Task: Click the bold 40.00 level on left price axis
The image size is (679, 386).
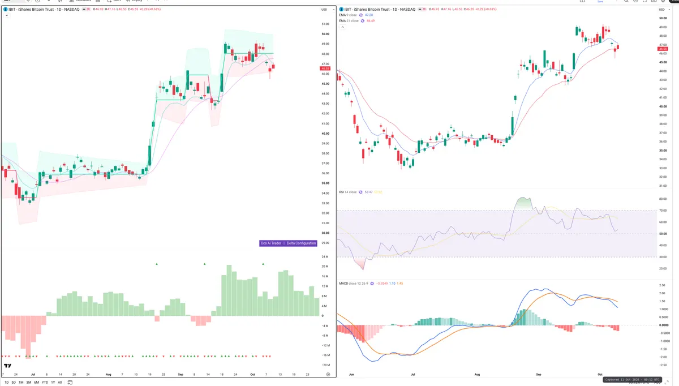Action: 325,134
